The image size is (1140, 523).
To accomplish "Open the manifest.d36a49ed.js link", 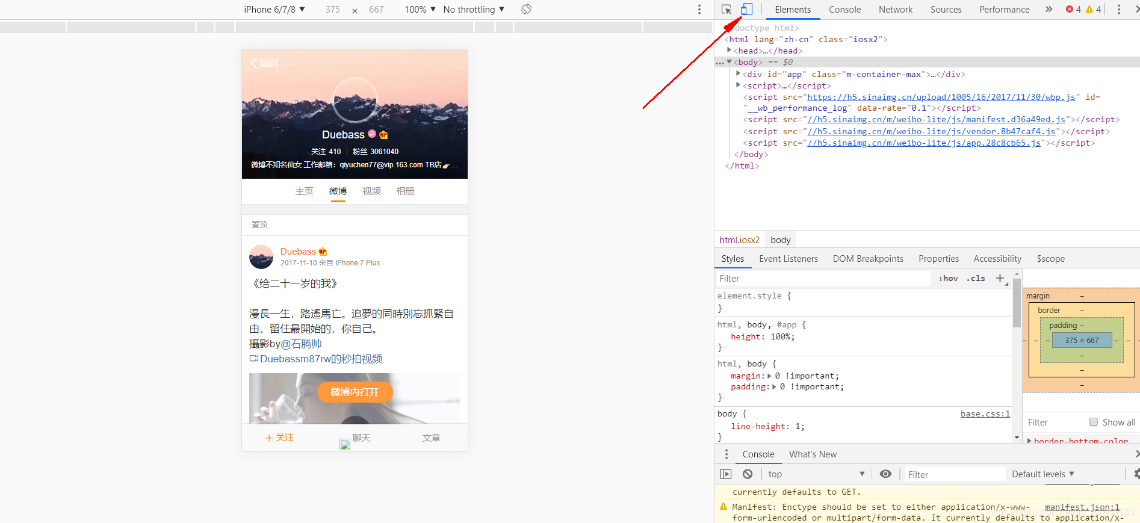I will click(x=937, y=120).
